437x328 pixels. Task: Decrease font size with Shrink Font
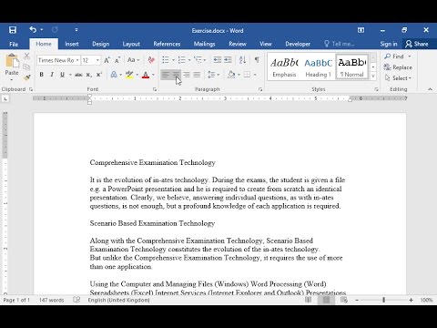pyautogui.click(x=117, y=60)
